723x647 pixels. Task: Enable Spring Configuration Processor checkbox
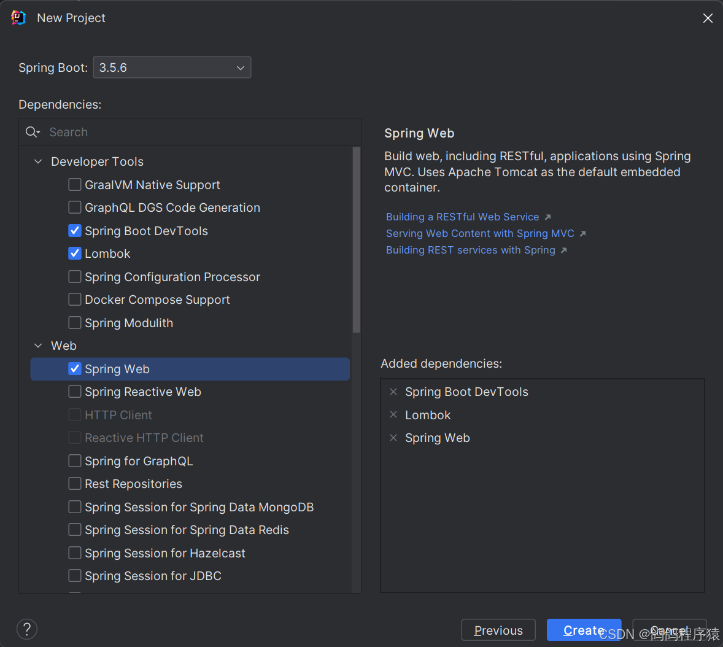75,277
